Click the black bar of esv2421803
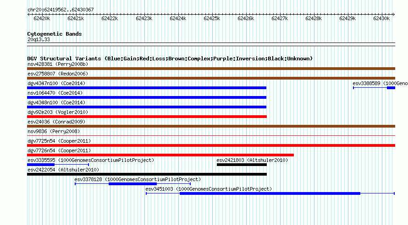Image resolution: width=408 pixels, height=225 pixels. (x=242, y=165)
